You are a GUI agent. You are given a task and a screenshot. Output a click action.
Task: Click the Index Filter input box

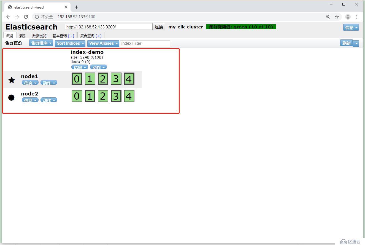click(145, 43)
